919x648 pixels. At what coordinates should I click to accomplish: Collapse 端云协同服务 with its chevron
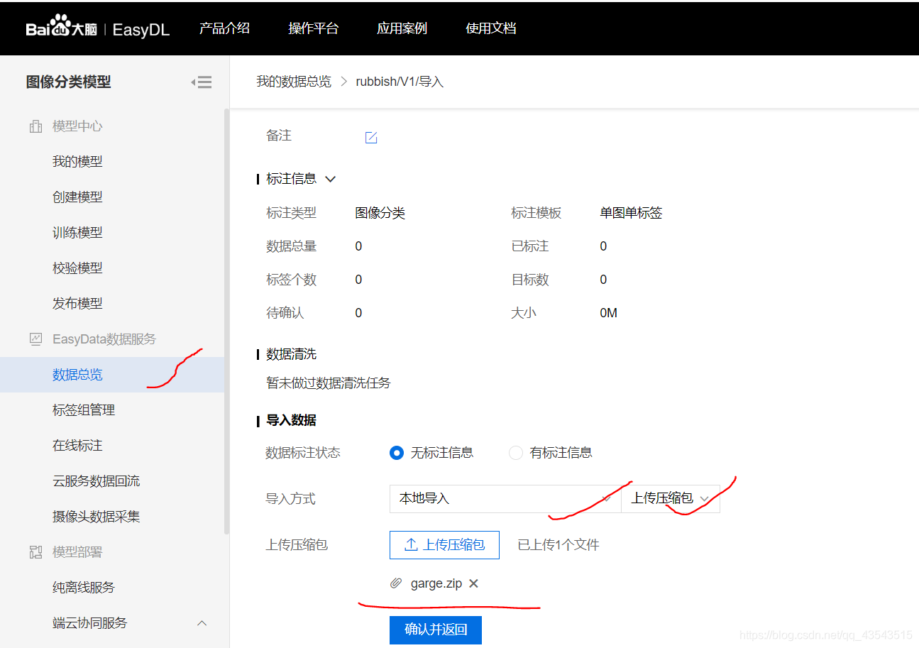click(202, 622)
